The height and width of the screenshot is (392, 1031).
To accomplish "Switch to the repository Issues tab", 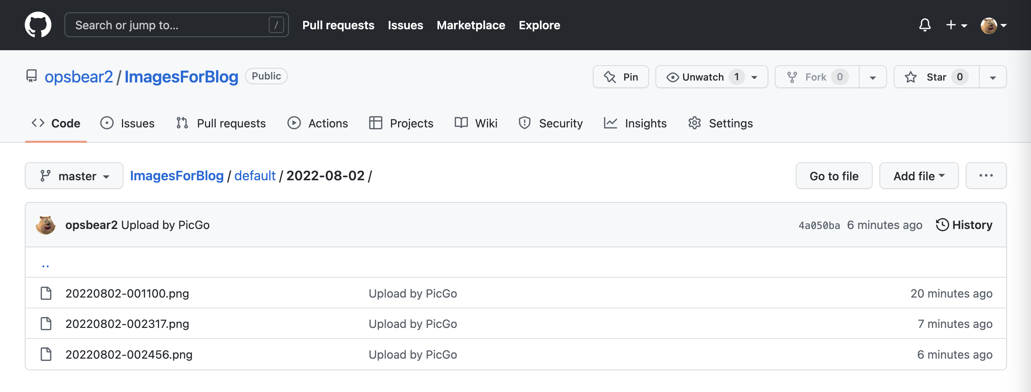I will click(127, 123).
